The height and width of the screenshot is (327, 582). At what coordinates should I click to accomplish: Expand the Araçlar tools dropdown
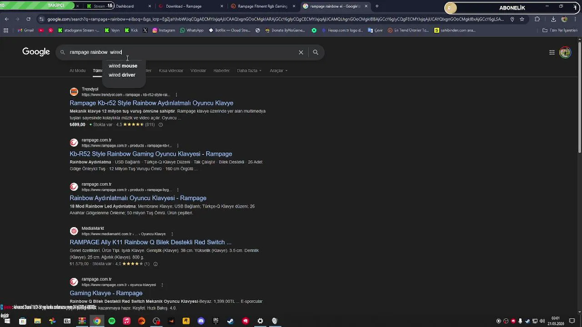[278, 71]
